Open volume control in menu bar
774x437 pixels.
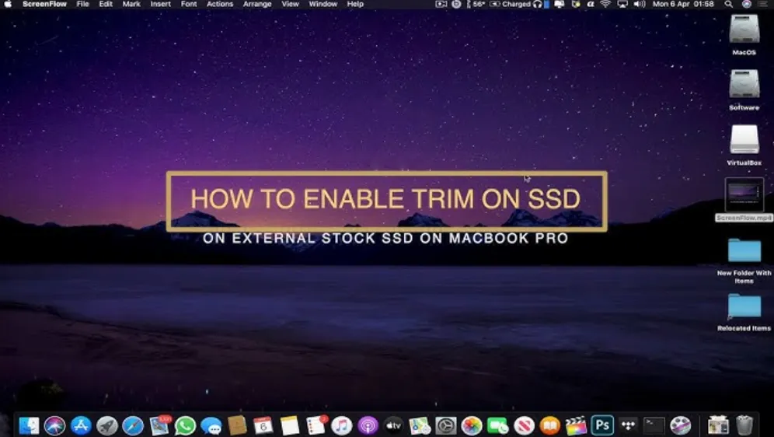pyautogui.click(x=640, y=4)
